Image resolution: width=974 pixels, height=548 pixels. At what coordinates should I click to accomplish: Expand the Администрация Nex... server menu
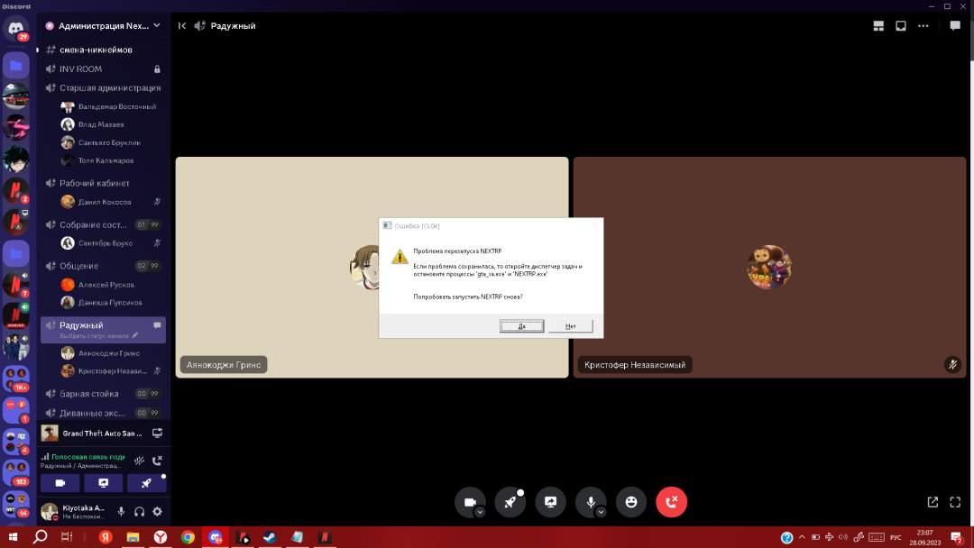[x=103, y=25]
